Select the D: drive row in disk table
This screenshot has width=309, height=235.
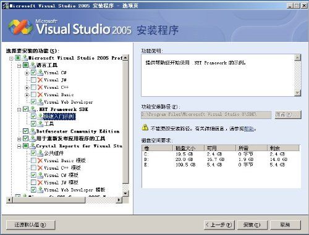[221, 159]
